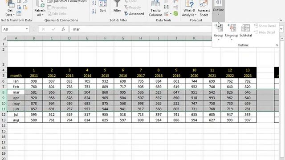The image size is (285, 160).
Task: Click the Subtotal icon
Action: [245, 31]
